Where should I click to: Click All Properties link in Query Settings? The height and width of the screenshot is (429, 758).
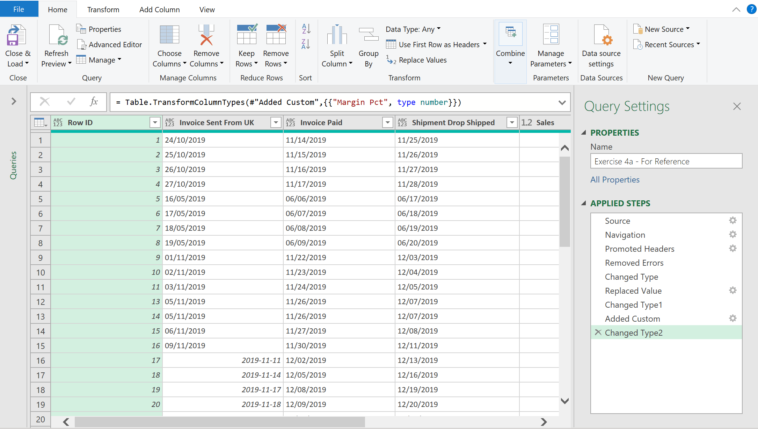tap(615, 179)
